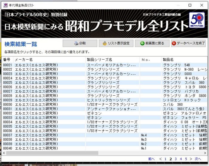Click current page number 2
209x166 pixels.
click(x=170, y=159)
